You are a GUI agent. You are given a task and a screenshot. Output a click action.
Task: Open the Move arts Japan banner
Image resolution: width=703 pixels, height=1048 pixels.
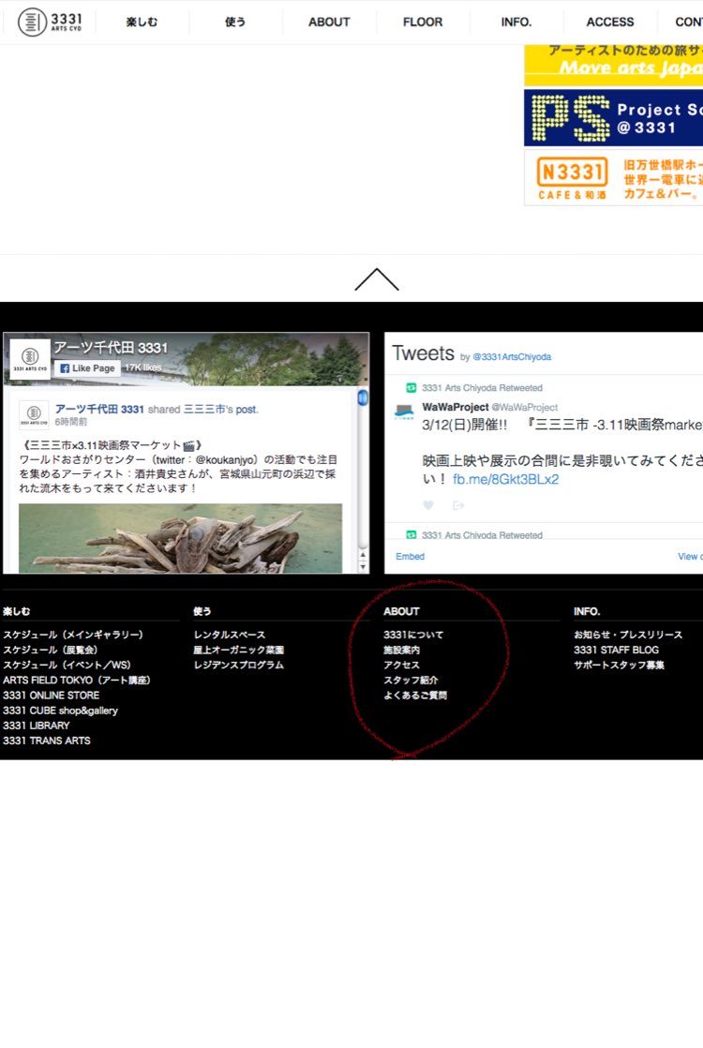pyautogui.click(x=613, y=65)
